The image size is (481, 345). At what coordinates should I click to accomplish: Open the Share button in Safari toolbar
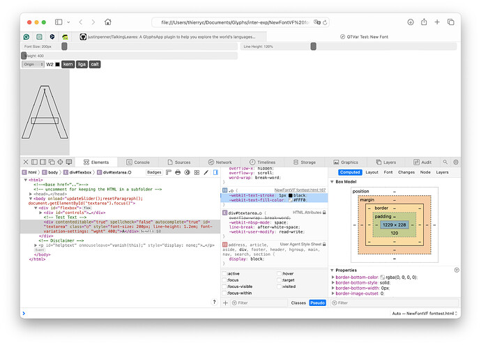pyautogui.click(x=424, y=22)
